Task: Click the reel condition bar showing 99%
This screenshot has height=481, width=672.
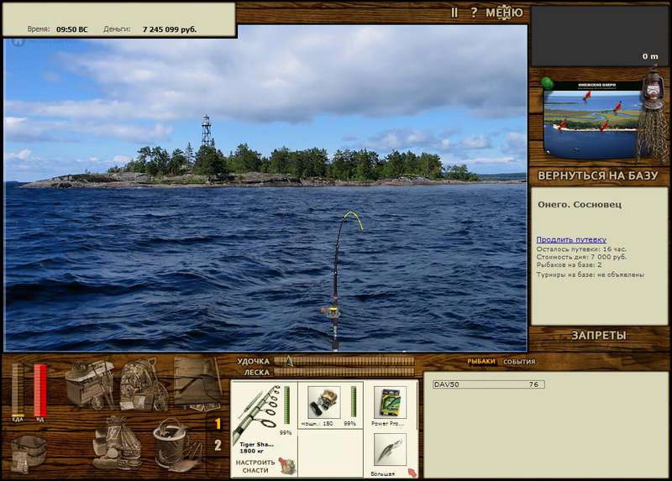Action: click(x=354, y=402)
